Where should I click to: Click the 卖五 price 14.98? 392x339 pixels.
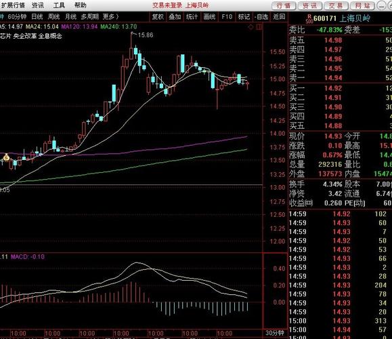333,40
